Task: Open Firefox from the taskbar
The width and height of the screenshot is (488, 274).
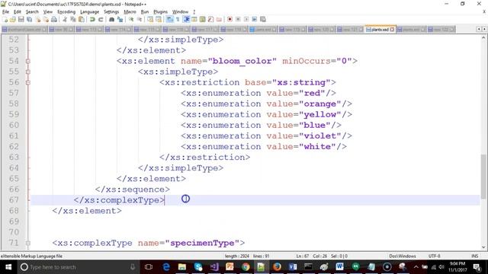Action: click(x=277, y=267)
